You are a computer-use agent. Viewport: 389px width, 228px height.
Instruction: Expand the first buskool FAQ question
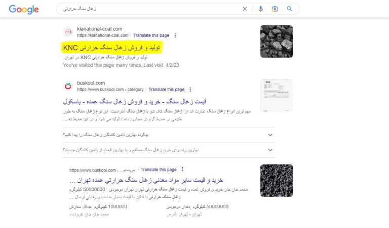(x=169, y=135)
